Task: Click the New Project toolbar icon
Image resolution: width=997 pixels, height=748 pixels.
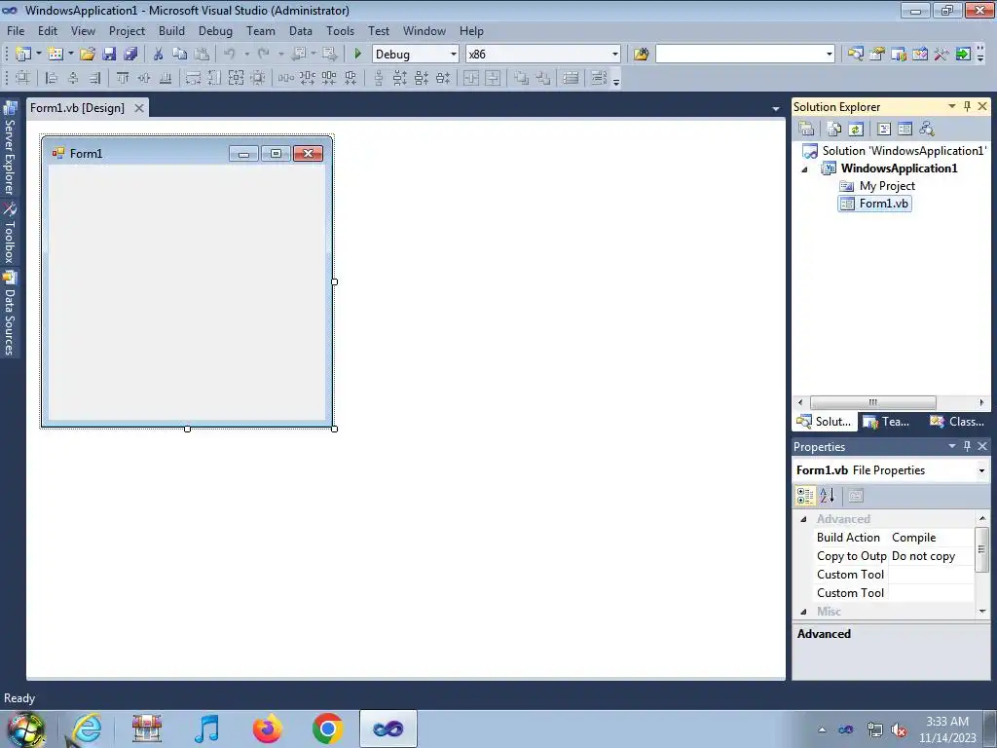Action: (23, 55)
